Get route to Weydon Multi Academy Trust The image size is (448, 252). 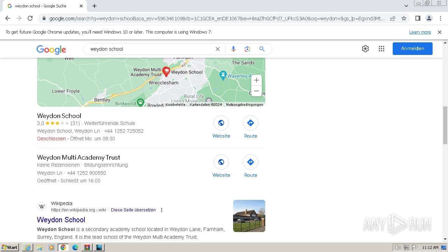click(x=251, y=162)
